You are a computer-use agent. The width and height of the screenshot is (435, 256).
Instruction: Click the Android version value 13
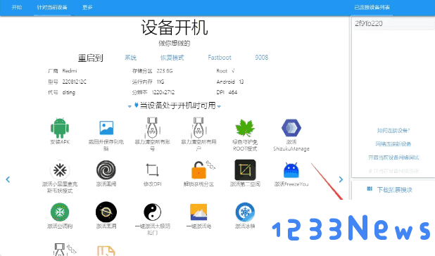(241, 82)
